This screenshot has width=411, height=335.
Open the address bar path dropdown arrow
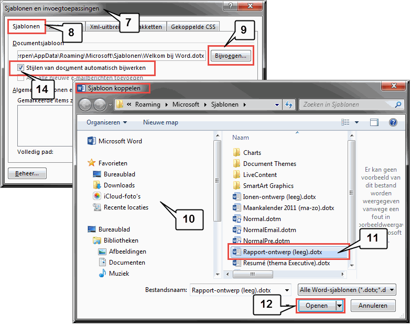click(x=277, y=105)
